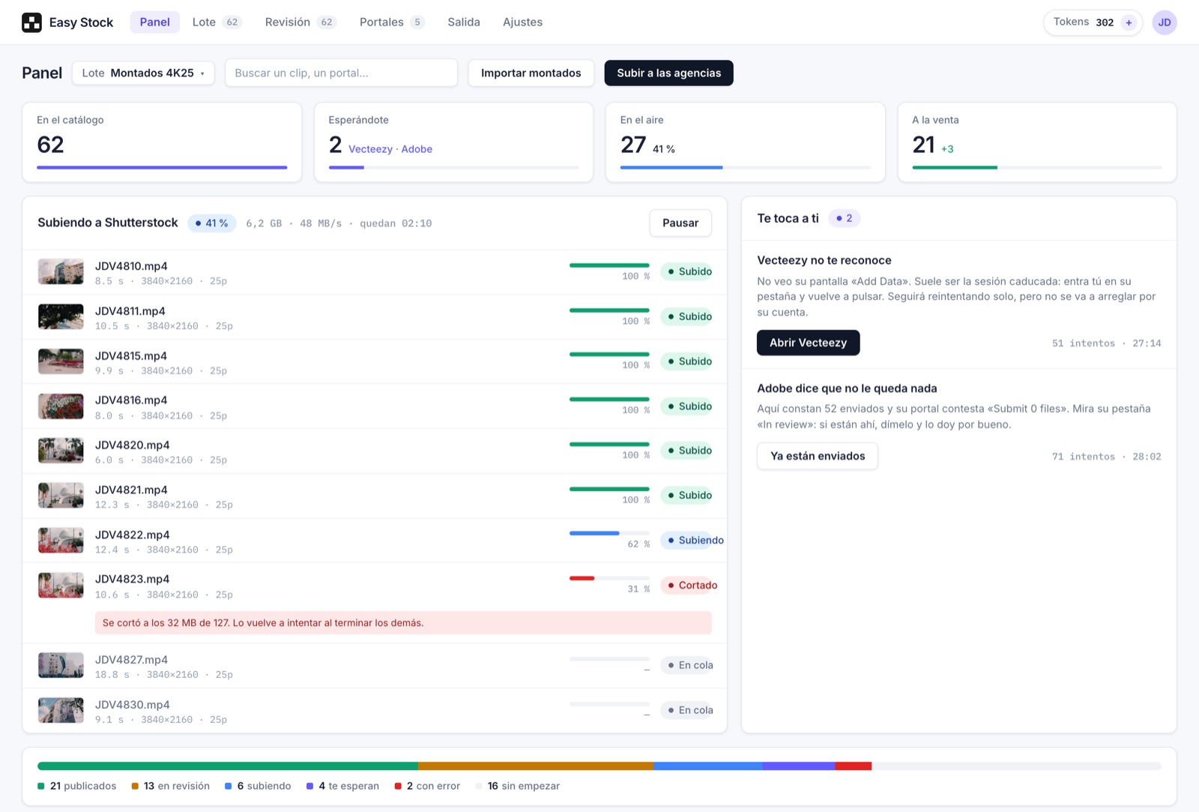Open the Vecteezy · Adobe link
1199x812 pixels.
point(390,149)
